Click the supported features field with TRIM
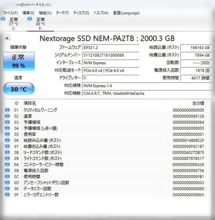The image size is (215, 220). pos(147,93)
